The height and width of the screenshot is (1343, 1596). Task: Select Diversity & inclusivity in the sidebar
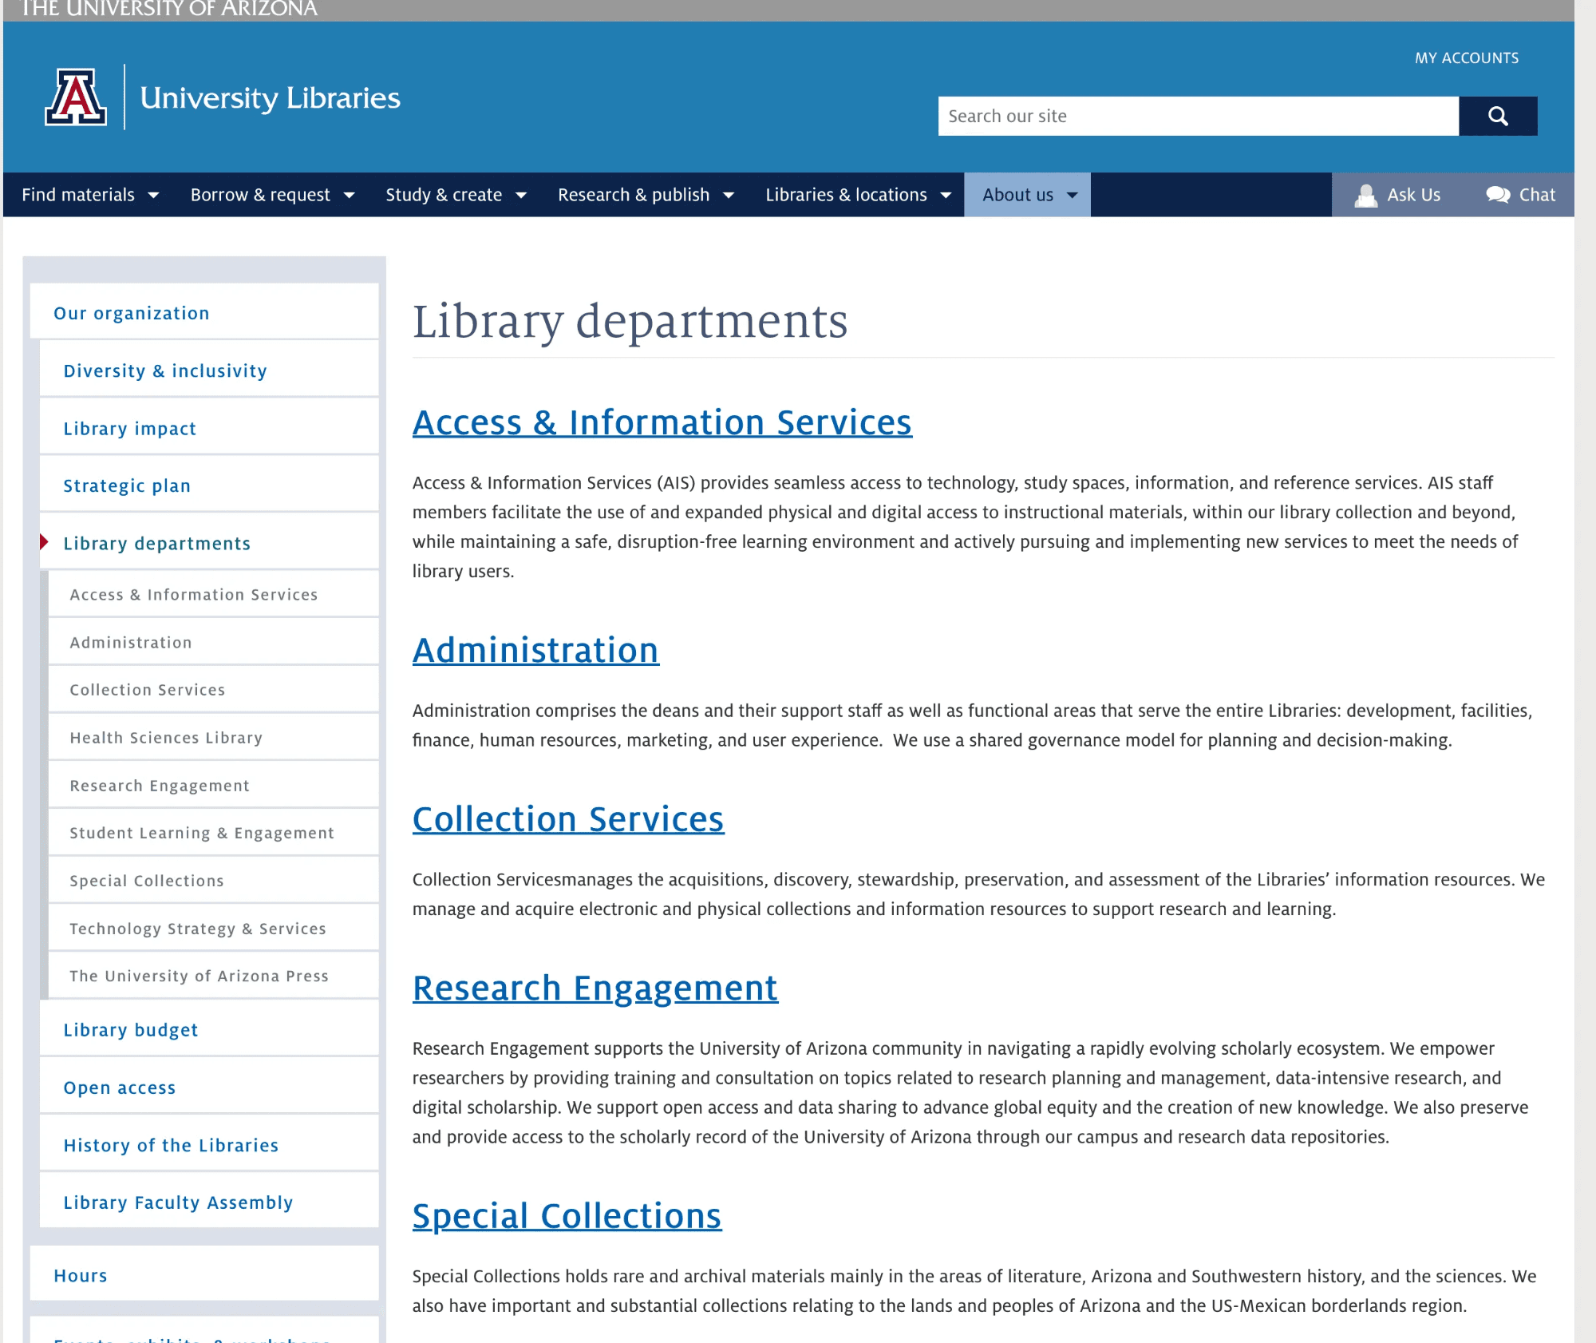(209, 370)
